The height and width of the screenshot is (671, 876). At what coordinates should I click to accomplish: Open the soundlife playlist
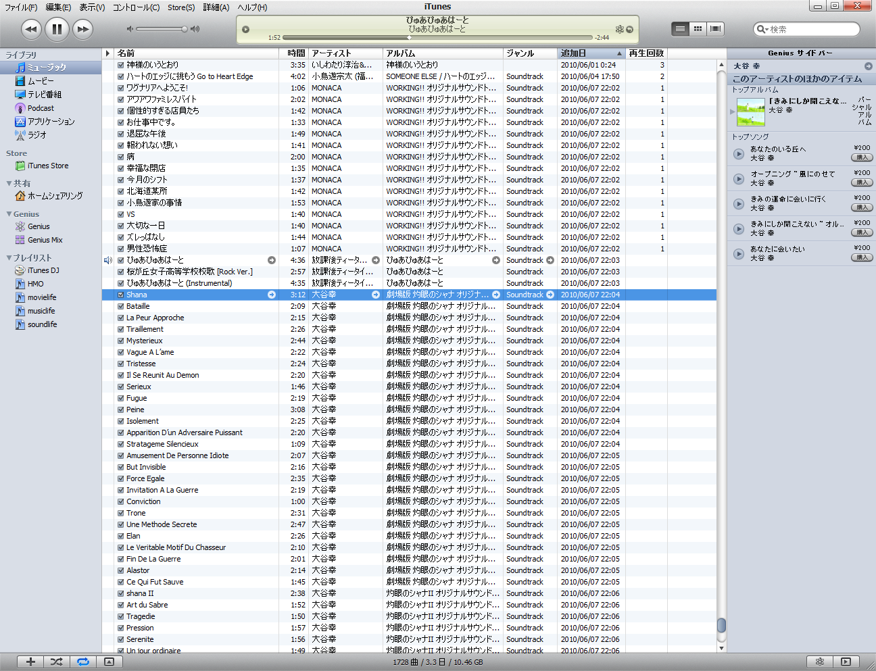click(x=36, y=324)
